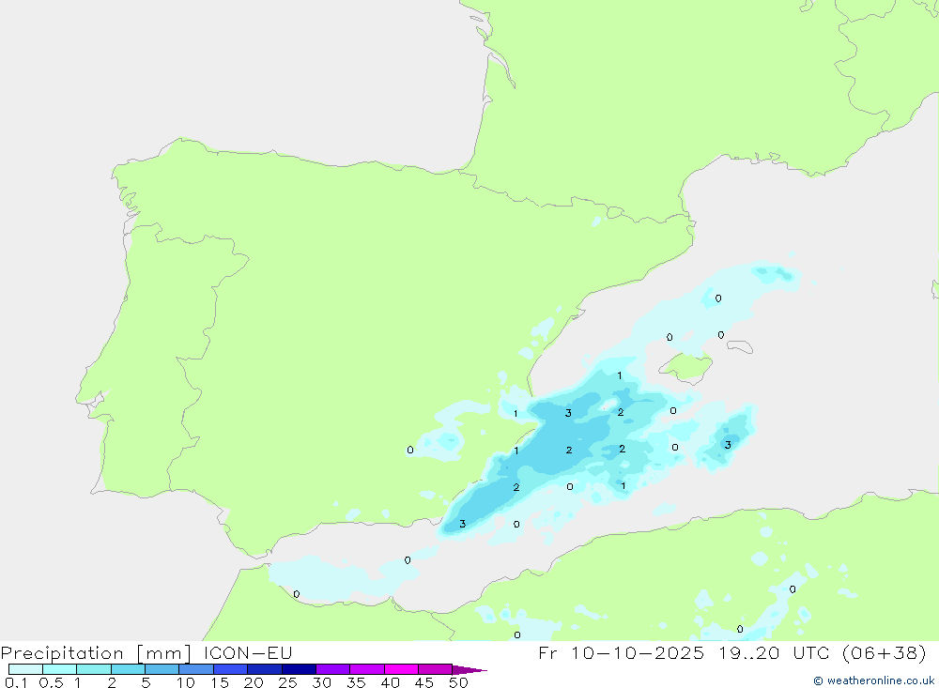Select the 35–40 mm purple legend swatch
Screen dimensions: 939x688
point(367,669)
